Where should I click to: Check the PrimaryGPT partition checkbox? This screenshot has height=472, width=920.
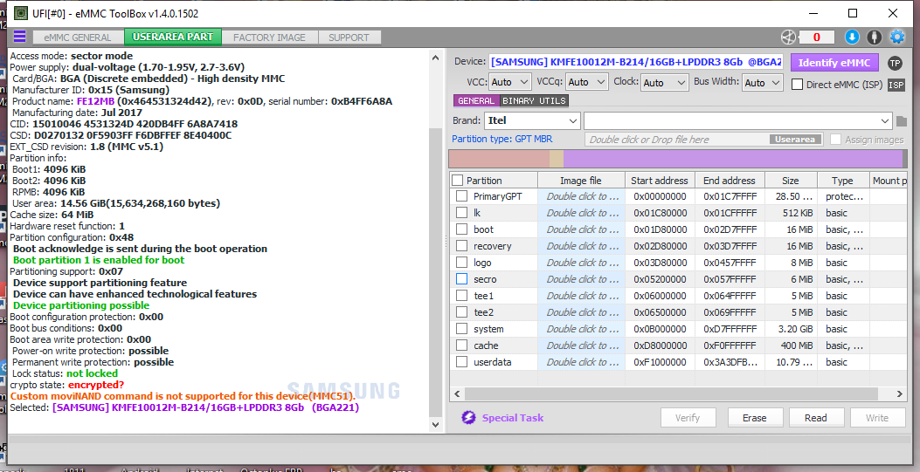(462, 196)
